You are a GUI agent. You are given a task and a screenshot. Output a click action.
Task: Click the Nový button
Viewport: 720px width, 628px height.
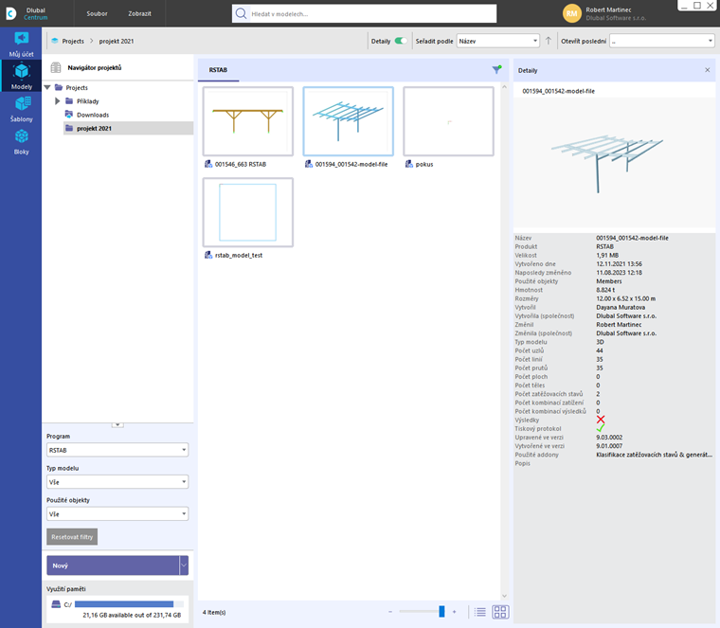point(113,565)
